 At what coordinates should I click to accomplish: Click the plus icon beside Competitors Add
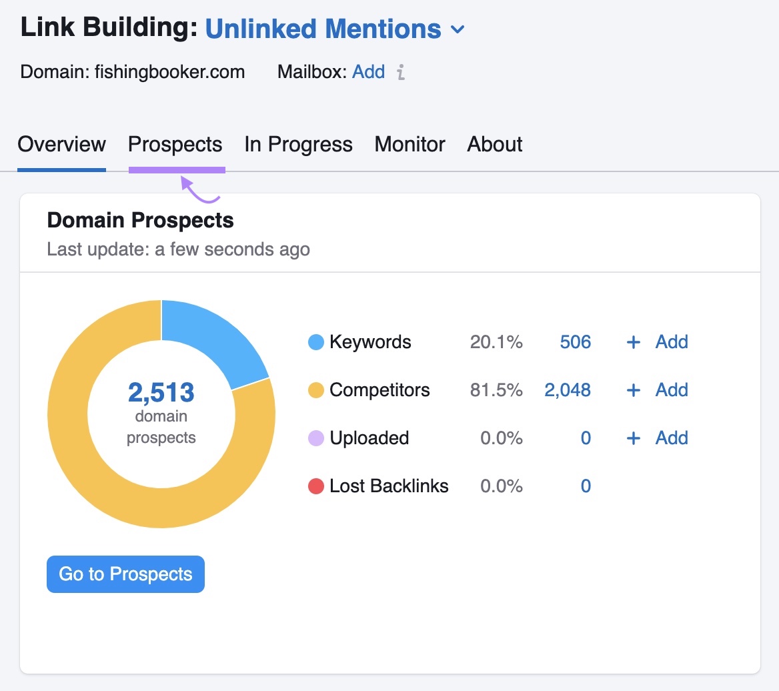click(x=632, y=390)
